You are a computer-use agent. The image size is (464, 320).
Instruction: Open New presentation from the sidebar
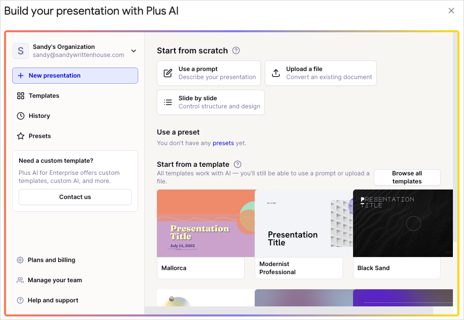pos(75,76)
